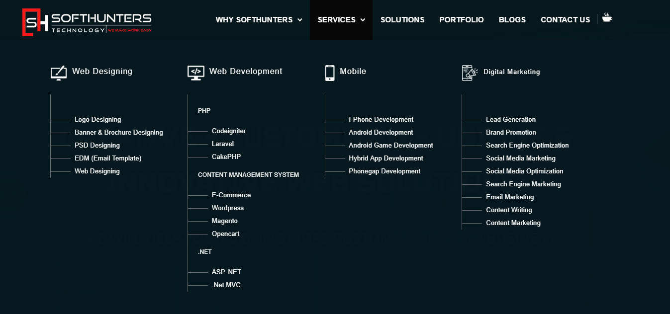Choose Opencart link
Viewport: 670px width, 314px height.
[x=226, y=234]
